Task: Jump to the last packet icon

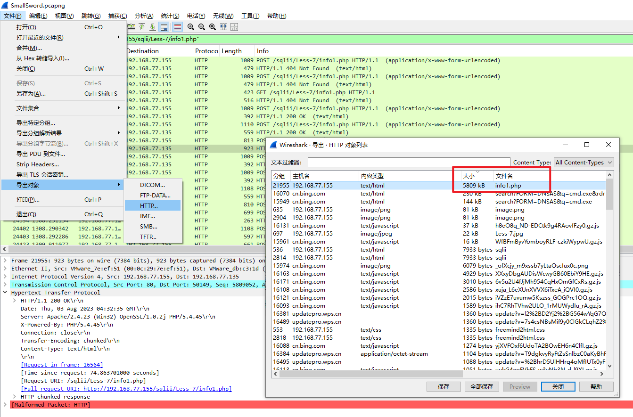Action: (x=153, y=27)
